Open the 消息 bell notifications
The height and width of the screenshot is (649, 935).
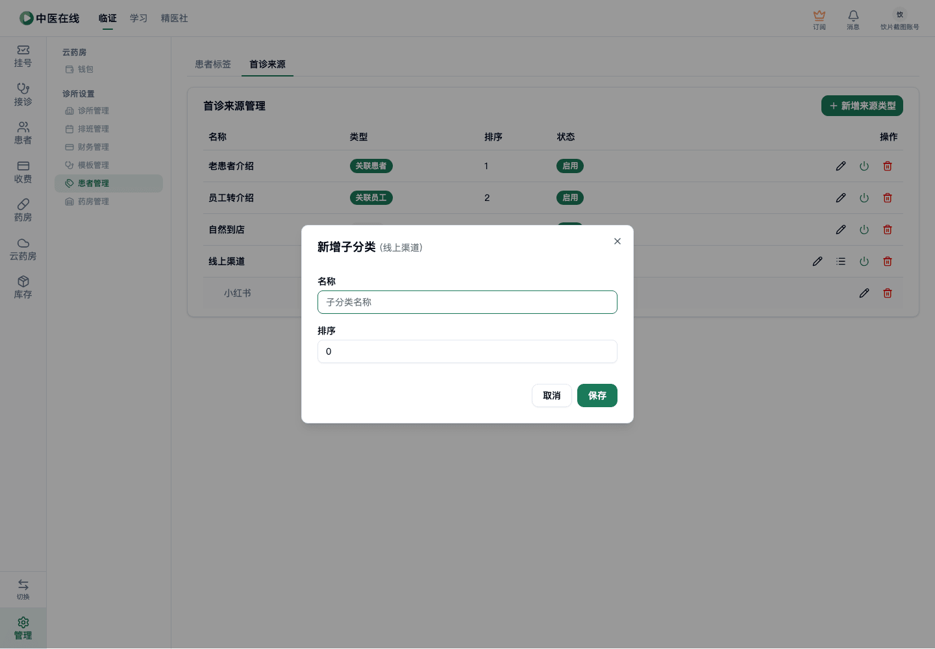tap(853, 19)
